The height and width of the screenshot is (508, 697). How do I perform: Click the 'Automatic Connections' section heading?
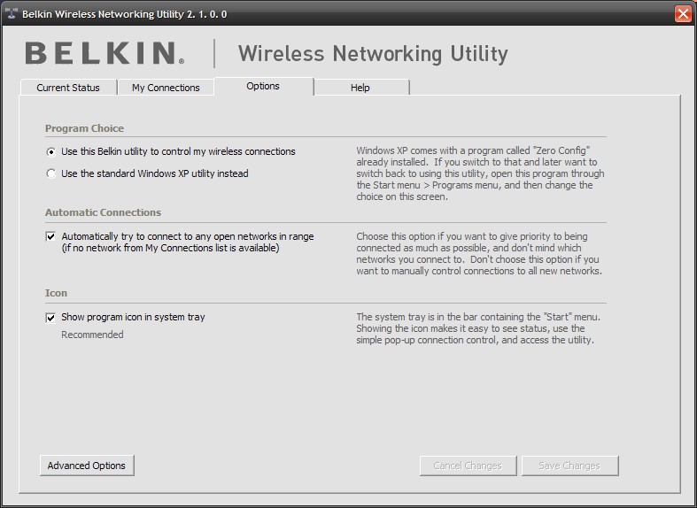103,212
